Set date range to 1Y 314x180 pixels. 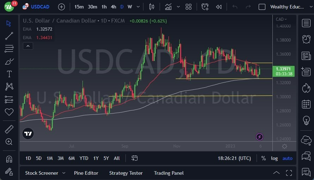tap(96, 158)
